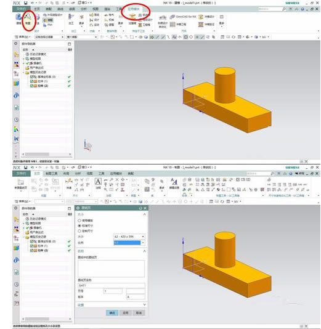Toggle Extrude (1) checkbox in drafting window navigator
This screenshot has height=329, width=321.
[x=31, y=246]
